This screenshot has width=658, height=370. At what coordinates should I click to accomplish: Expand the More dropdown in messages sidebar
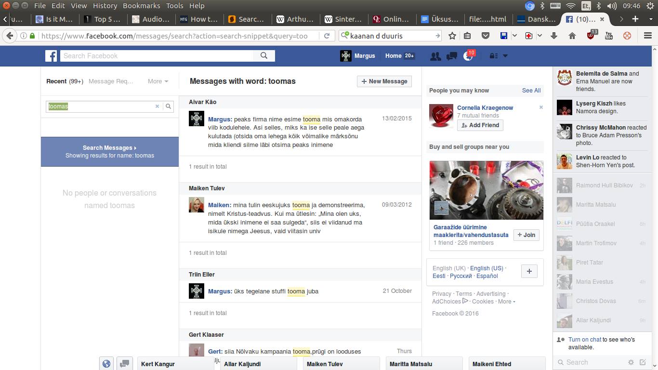pos(158,81)
